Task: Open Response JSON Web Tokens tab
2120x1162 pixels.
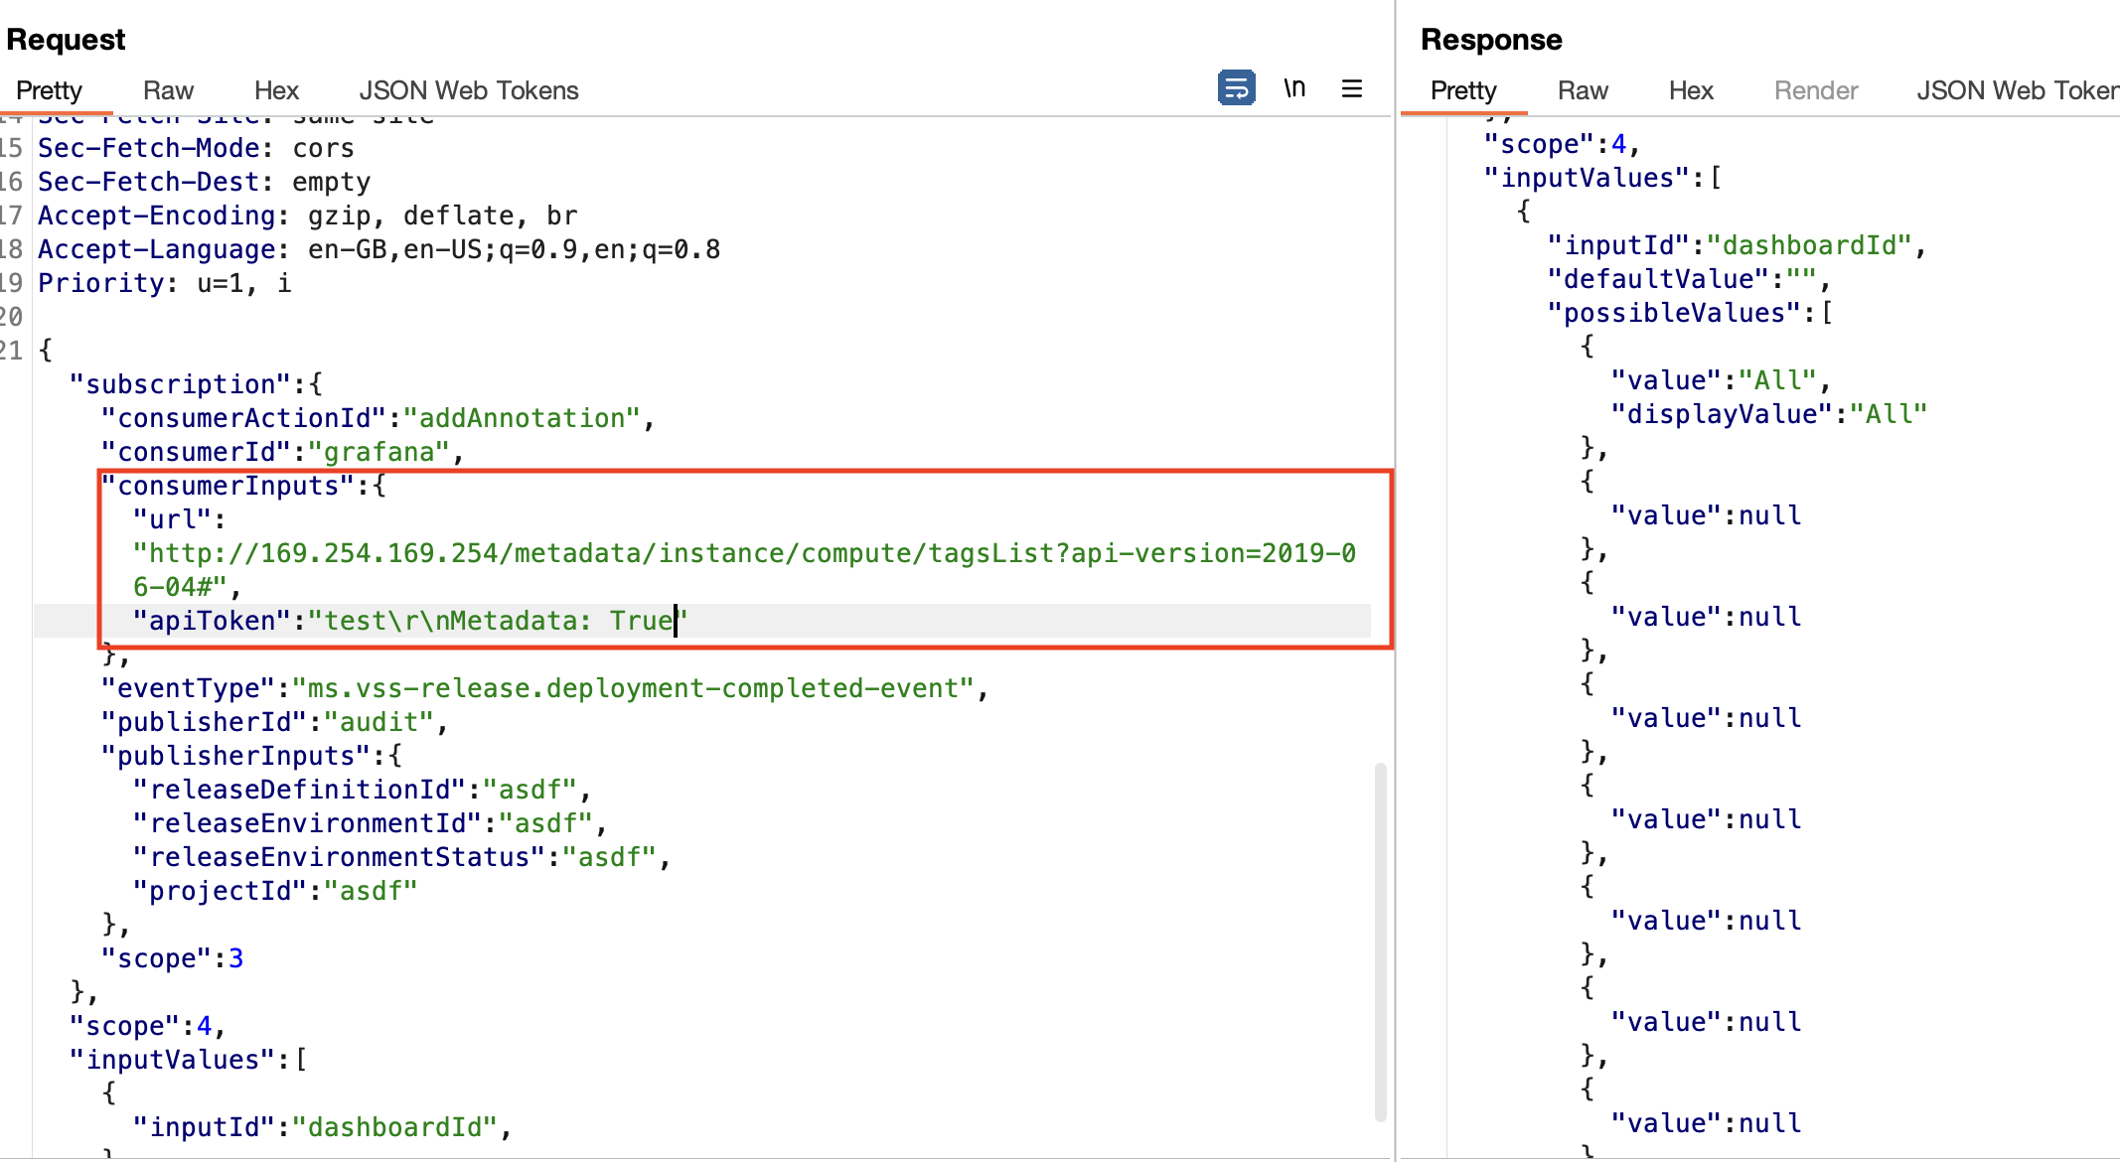Action: pyautogui.click(x=2017, y=90)
